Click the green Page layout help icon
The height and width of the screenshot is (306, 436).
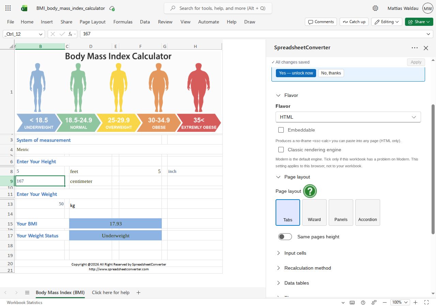(310, 191)
